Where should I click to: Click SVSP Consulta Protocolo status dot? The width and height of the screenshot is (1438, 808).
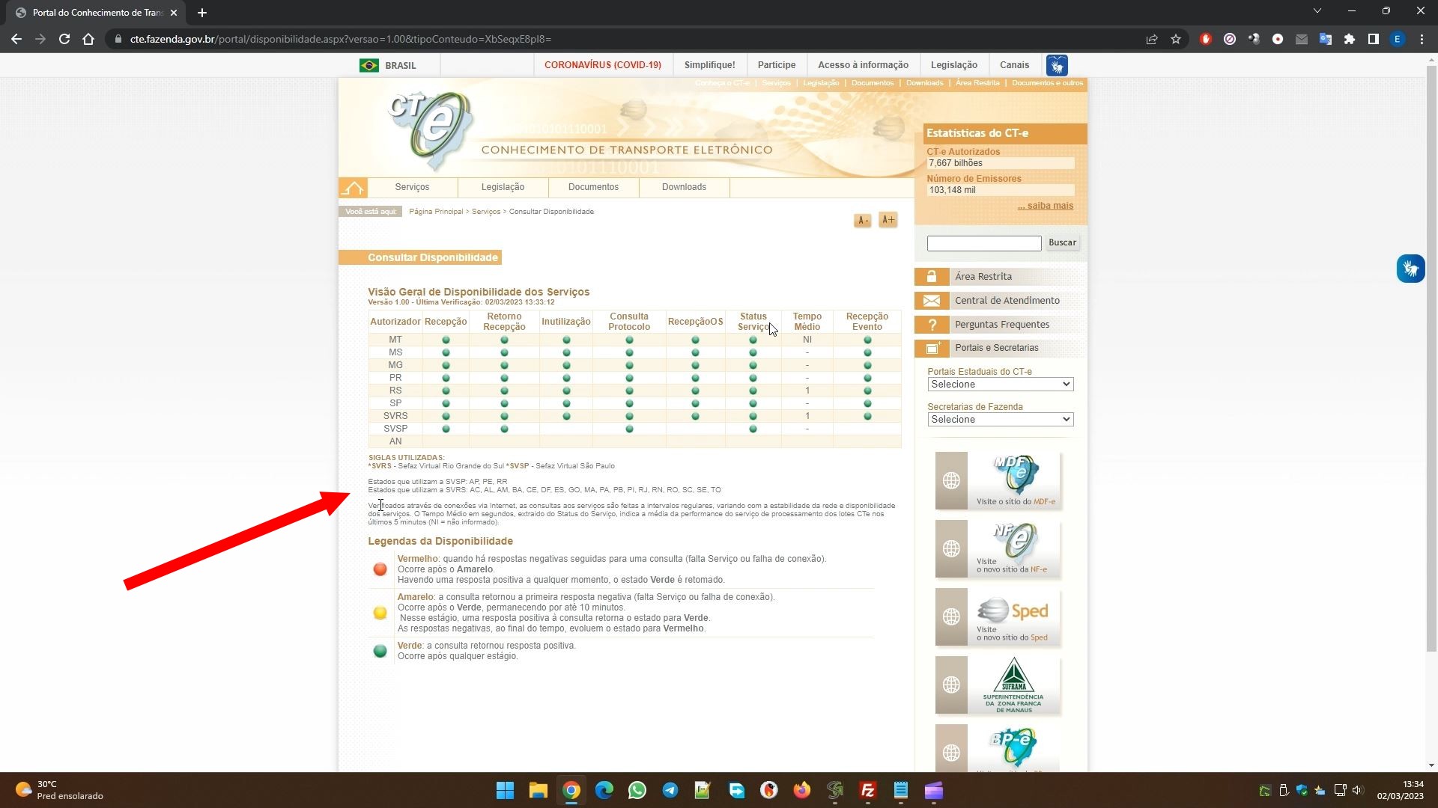[x=629, y=429]
